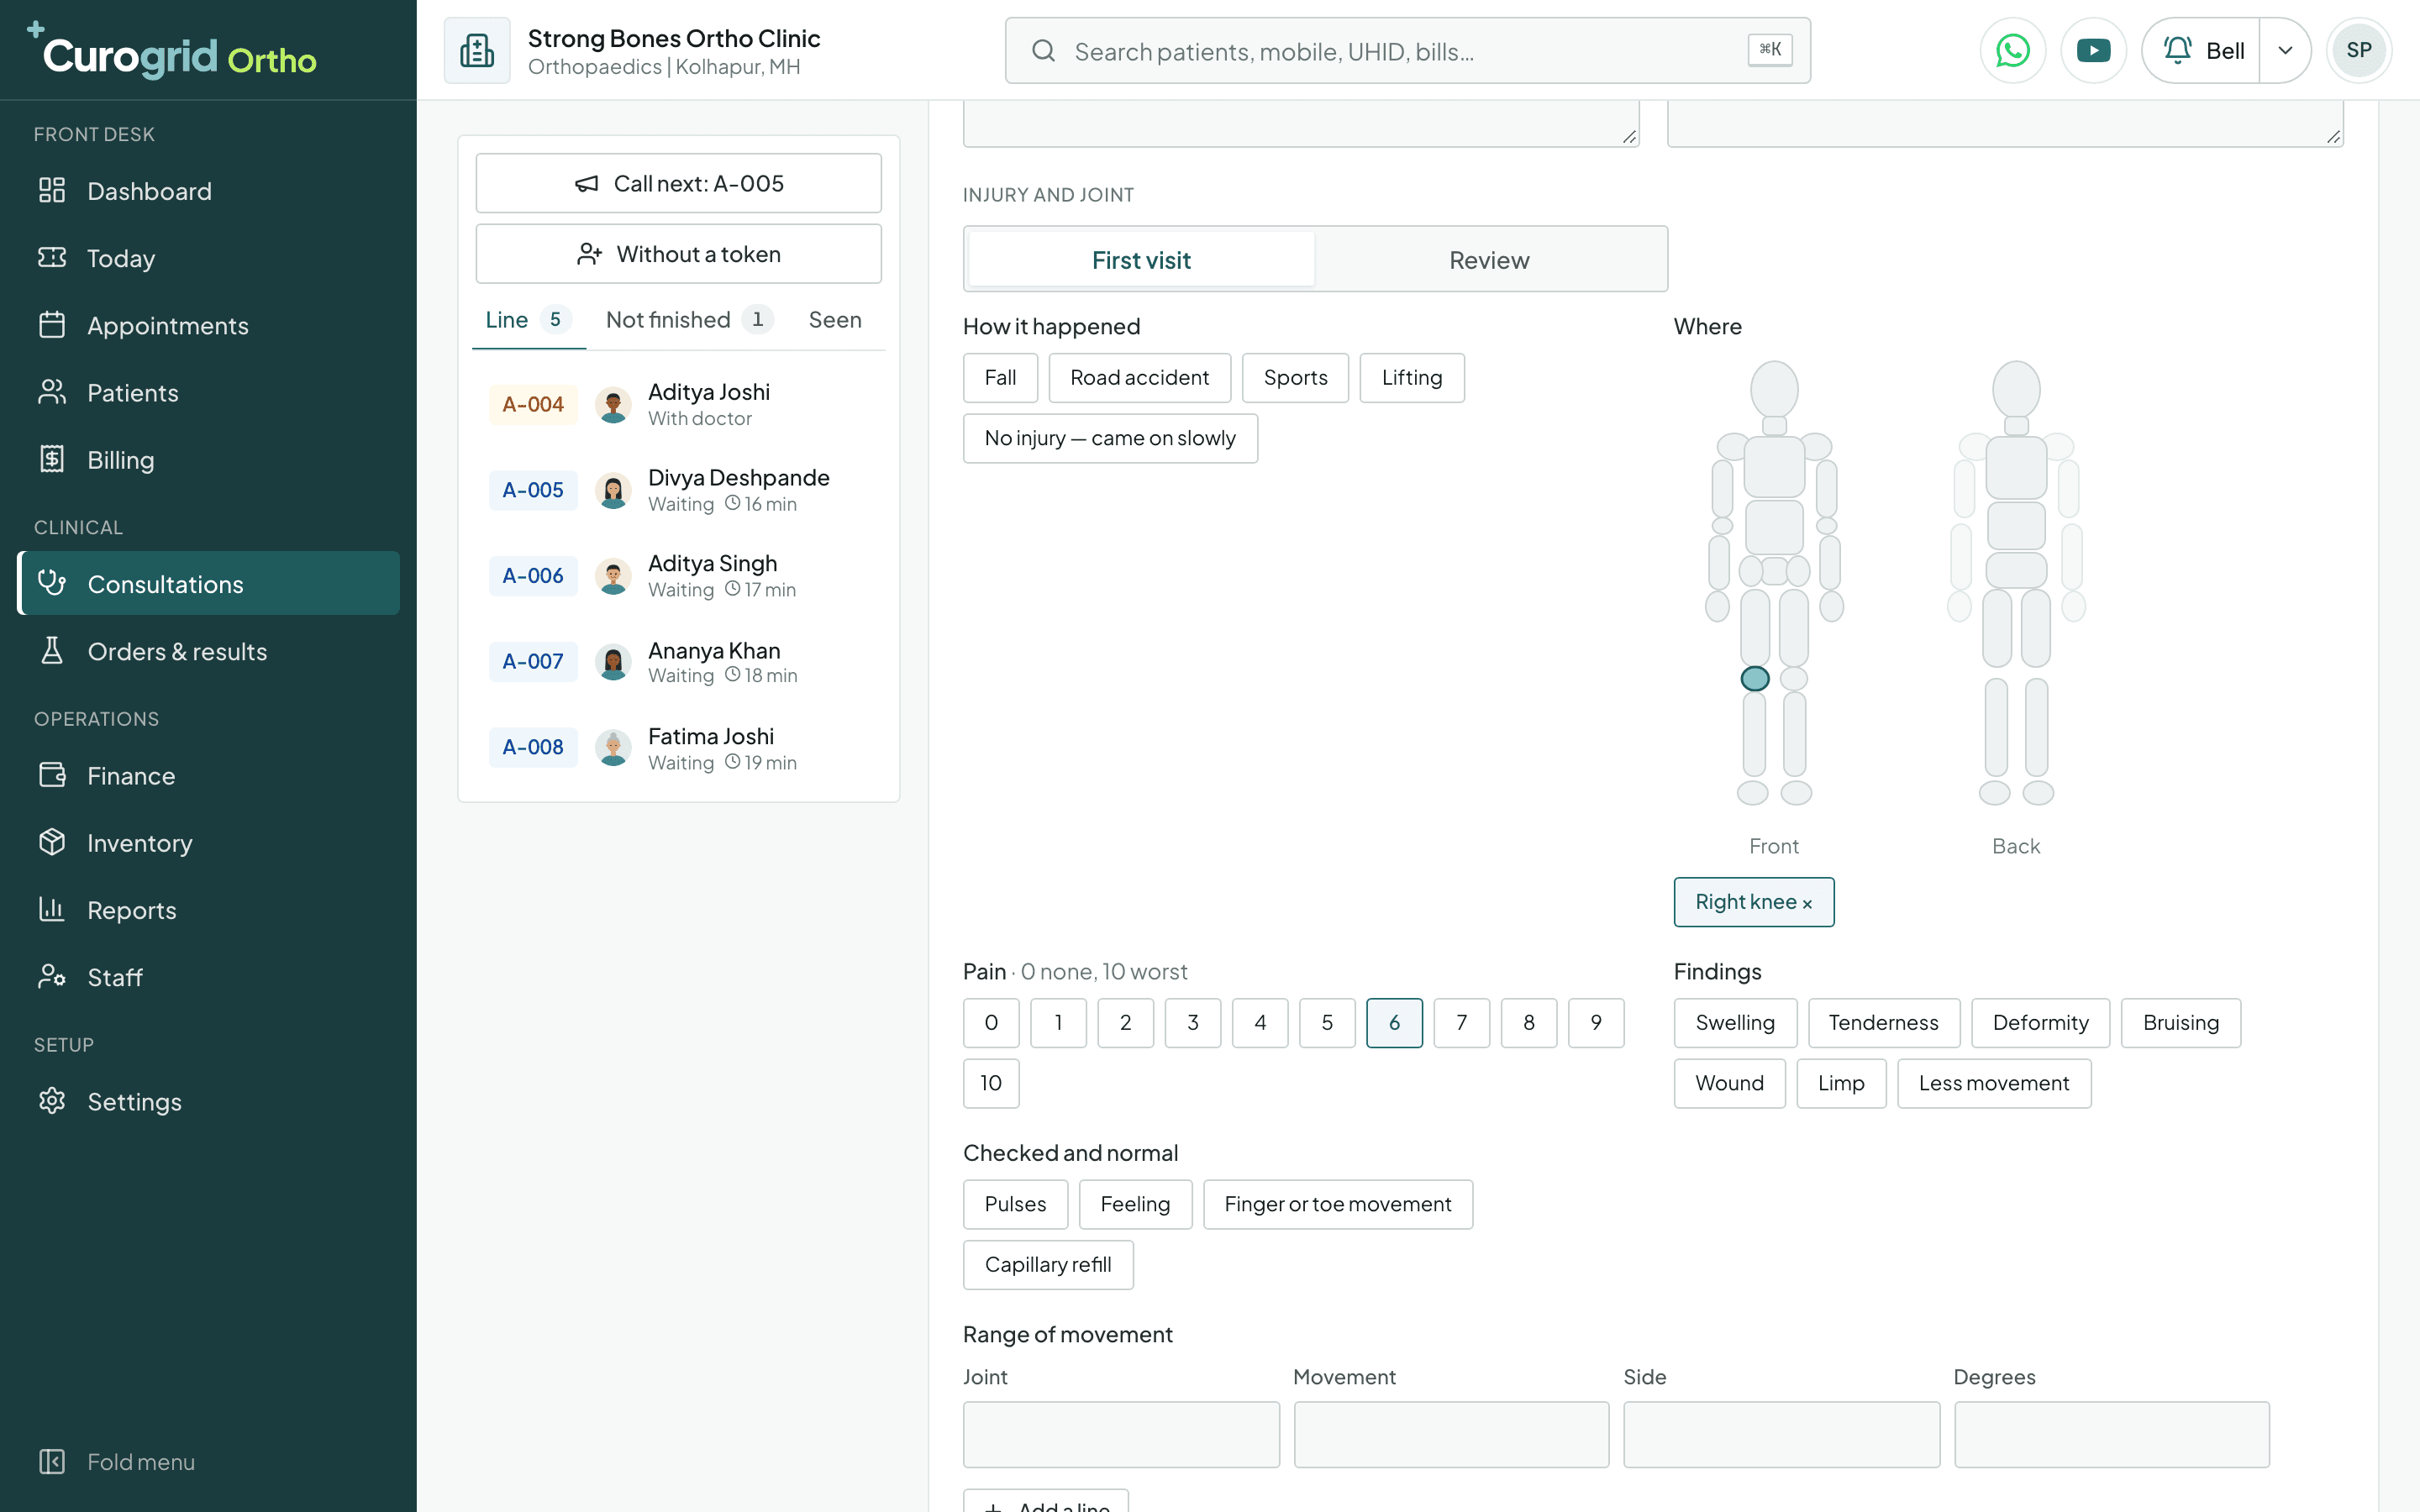
Task: Set pain score to 10
Action: click(x=991, y=1083)
